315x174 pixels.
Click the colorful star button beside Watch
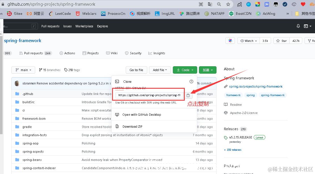click(x=230, y=41)
